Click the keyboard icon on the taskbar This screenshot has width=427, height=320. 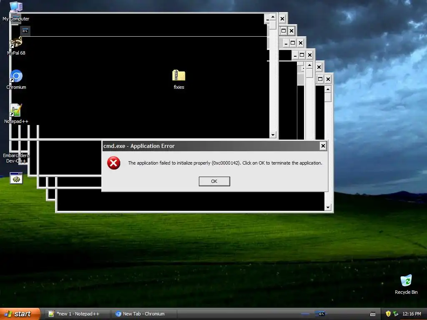tap(373, 314)
